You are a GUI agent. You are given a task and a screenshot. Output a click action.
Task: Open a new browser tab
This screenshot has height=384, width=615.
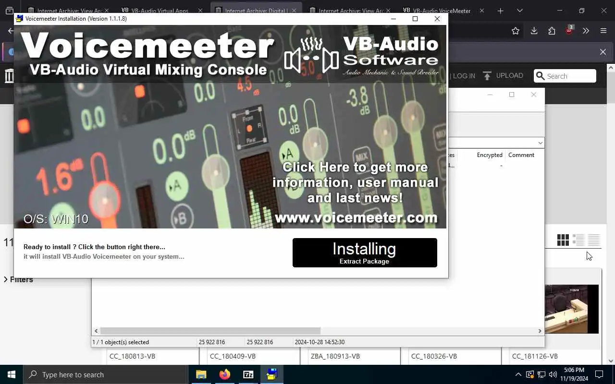click(x=500, y=11)
